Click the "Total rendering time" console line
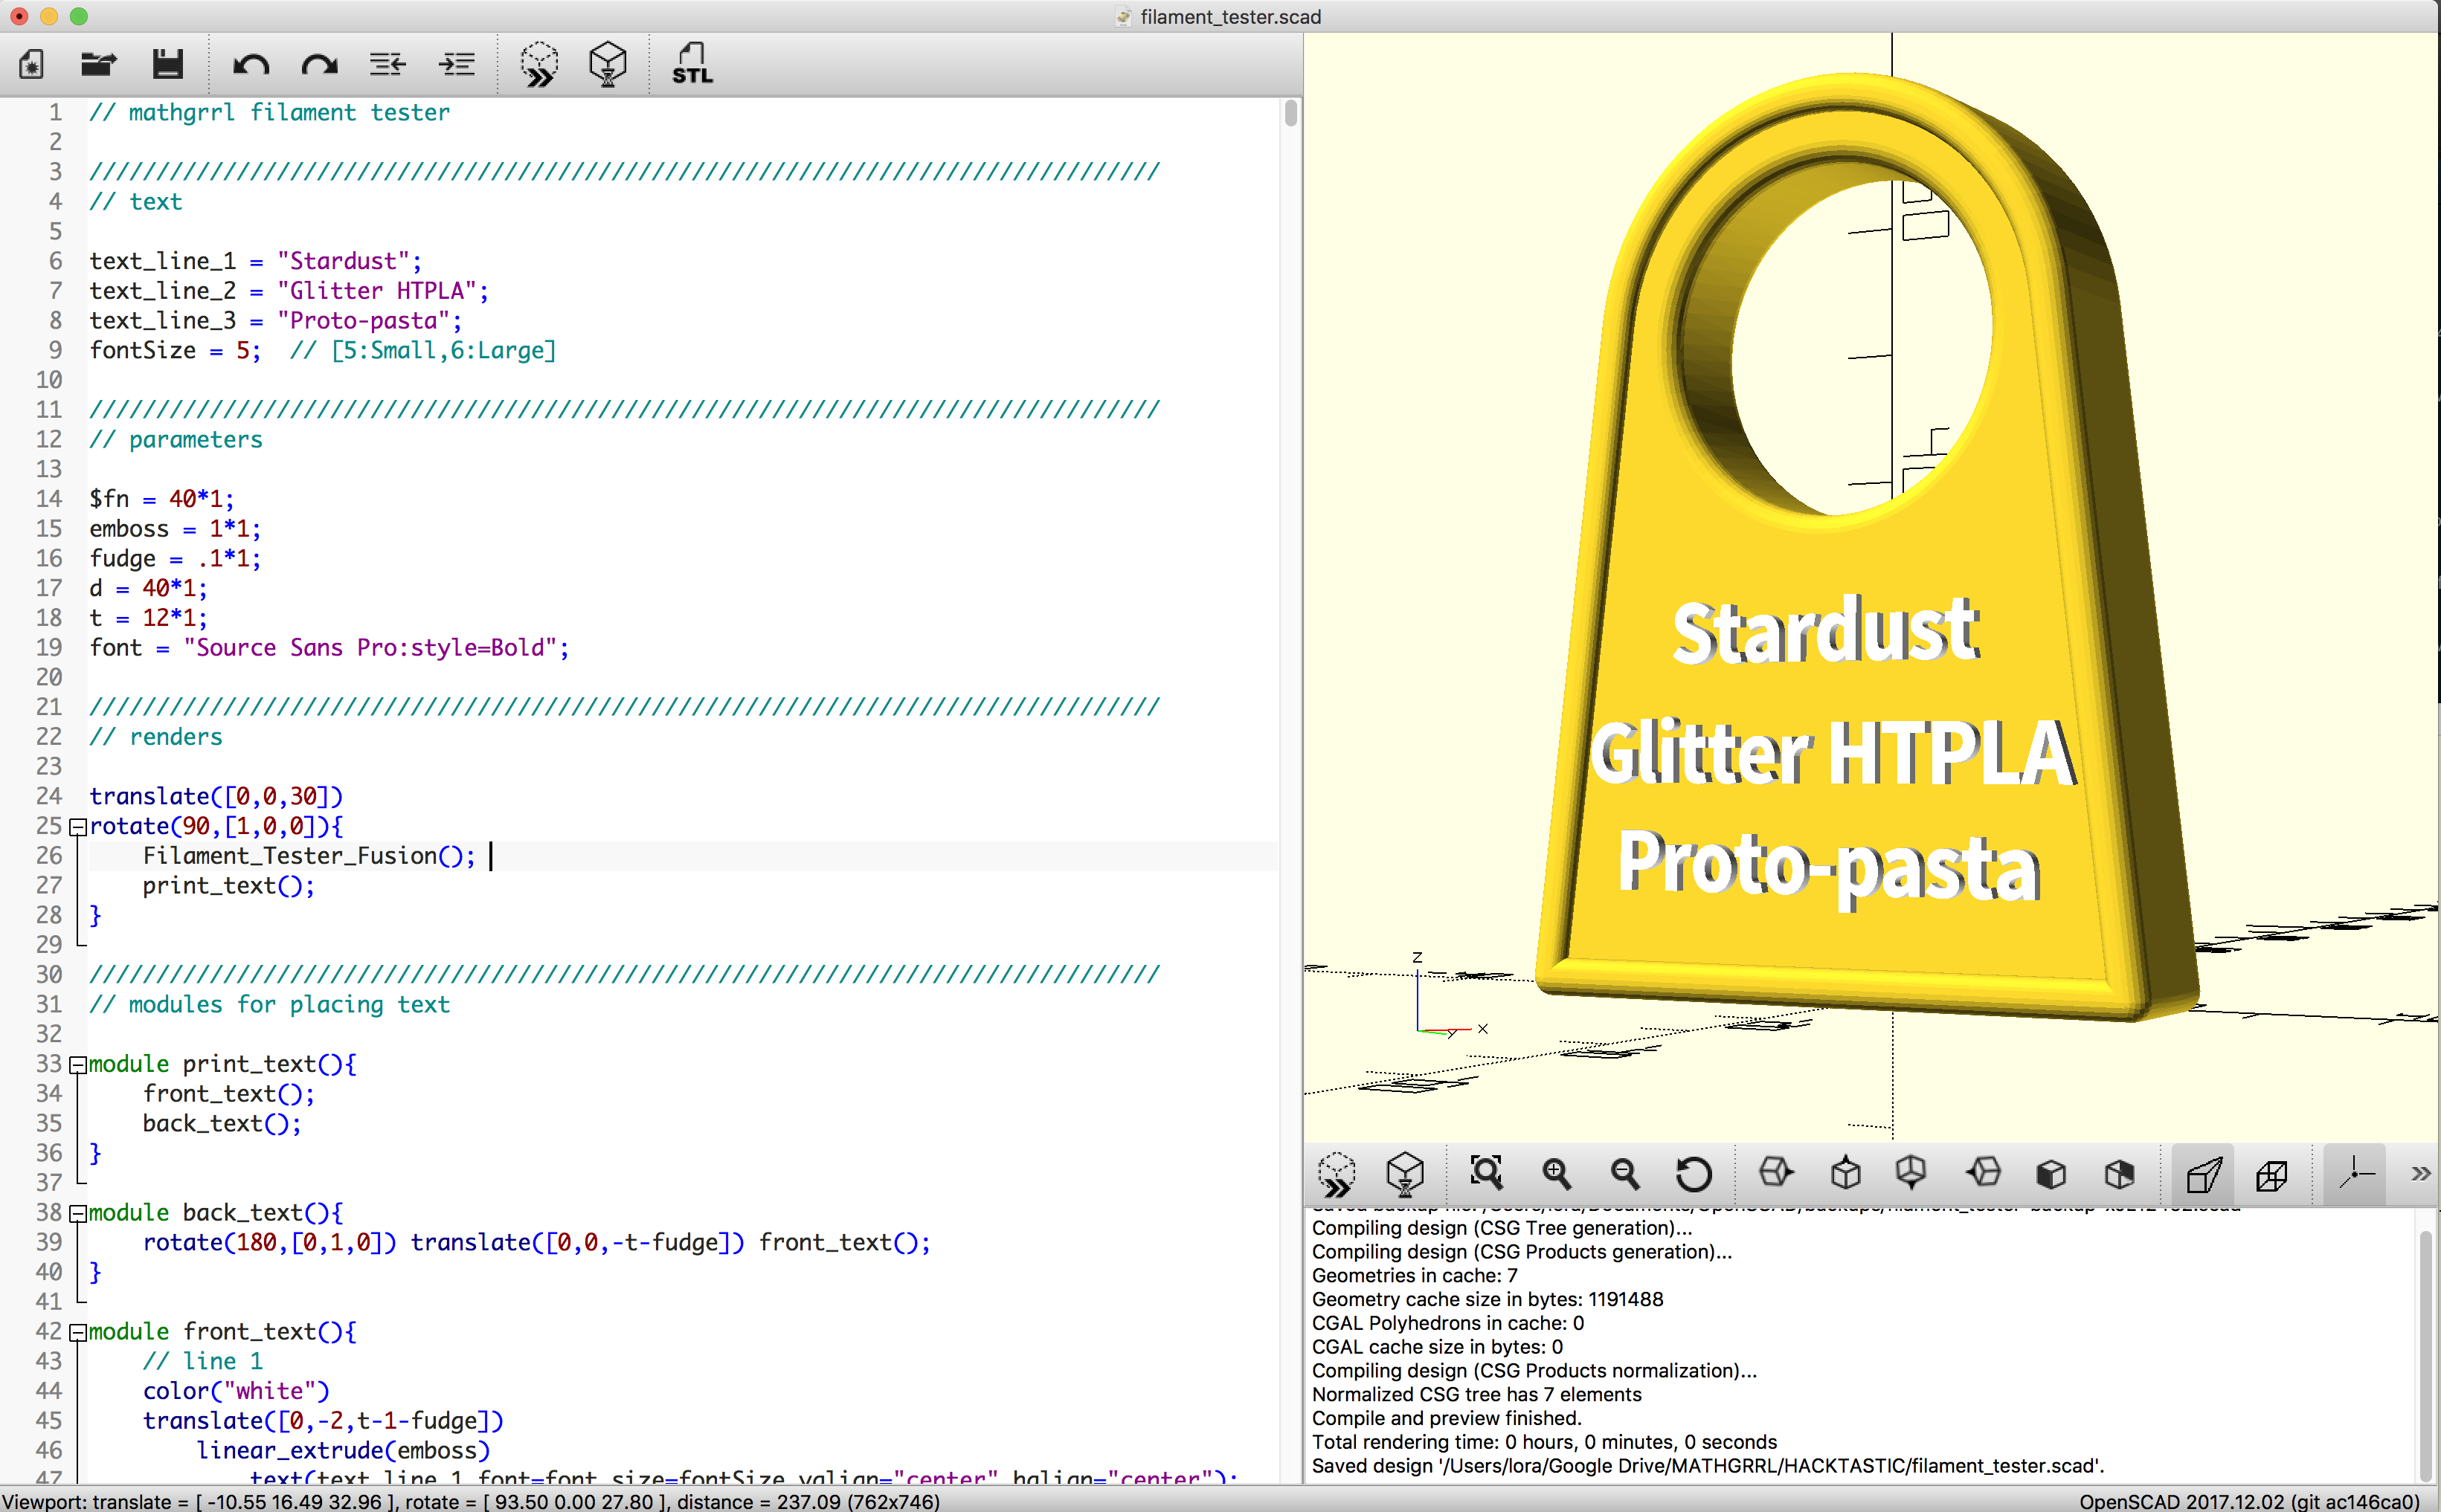This screenshot has height=1512, width=2441. (x=1543, y=1442)
